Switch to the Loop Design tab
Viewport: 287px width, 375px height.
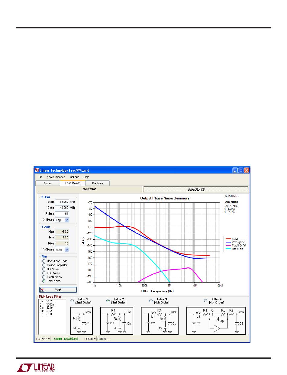pyautogui.click(x=73, y=183)
